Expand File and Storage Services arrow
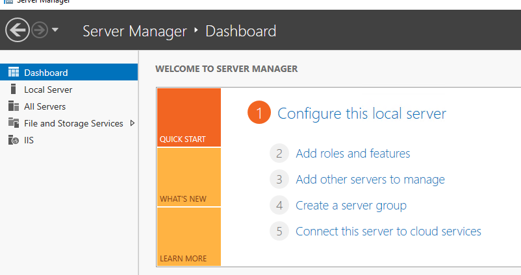Image resolution: width=521 pixels, height=275 pixels. coord(133,123)
